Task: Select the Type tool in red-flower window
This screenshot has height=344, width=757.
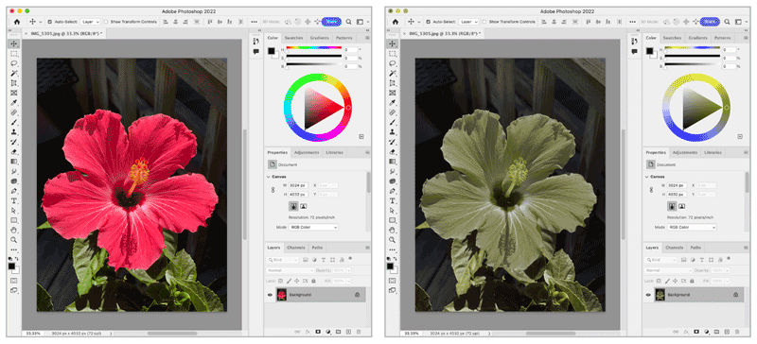Action: pos(14,200)
